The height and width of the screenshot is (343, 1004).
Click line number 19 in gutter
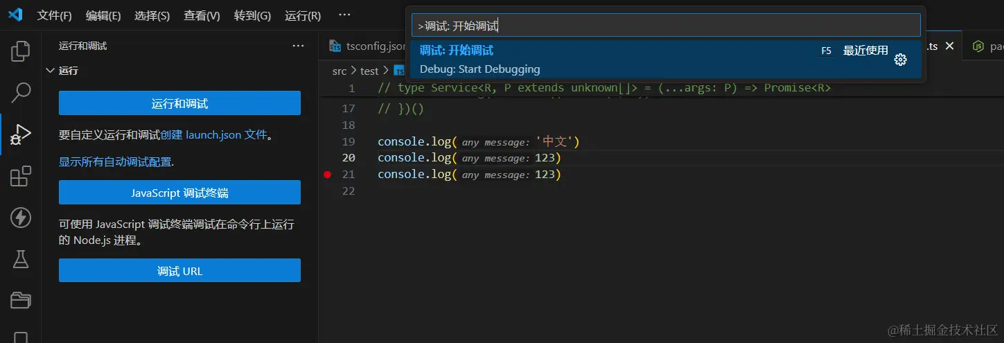click(349, 142)
